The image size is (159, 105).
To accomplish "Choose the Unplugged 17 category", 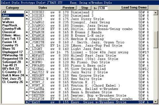I will (13, 52).
